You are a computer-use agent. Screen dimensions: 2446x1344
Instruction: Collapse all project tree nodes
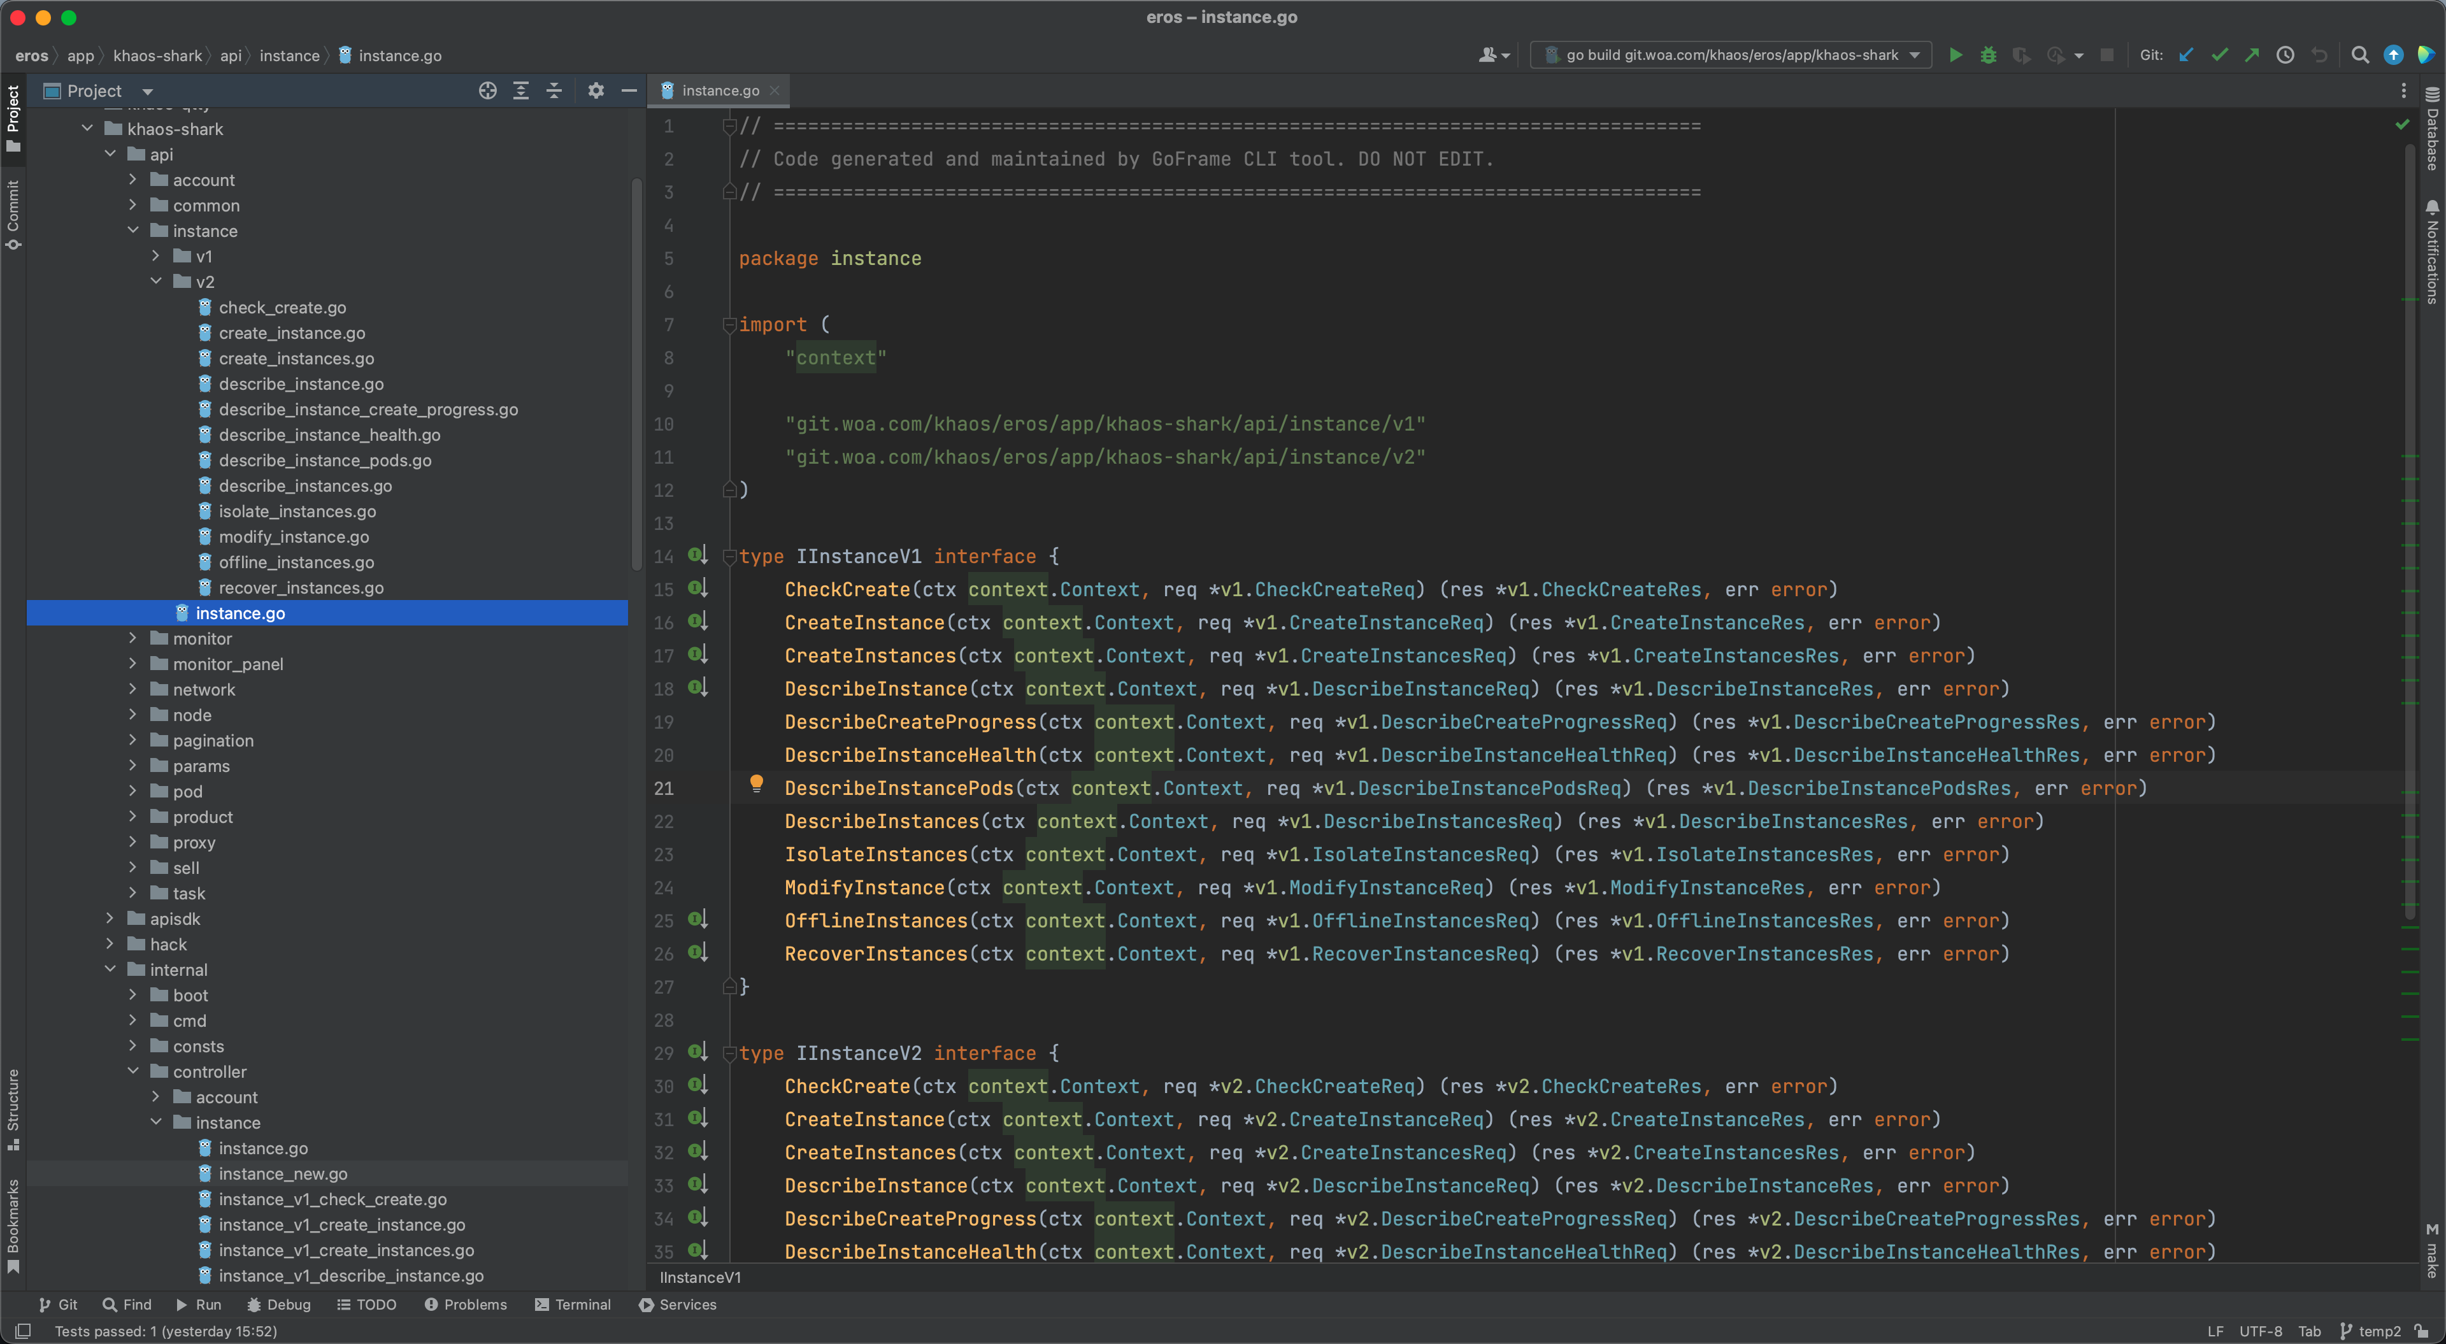pyautogui.click(x=554, y=91)
